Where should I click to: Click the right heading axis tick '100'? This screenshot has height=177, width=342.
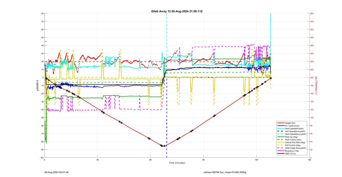click(312, 118)
